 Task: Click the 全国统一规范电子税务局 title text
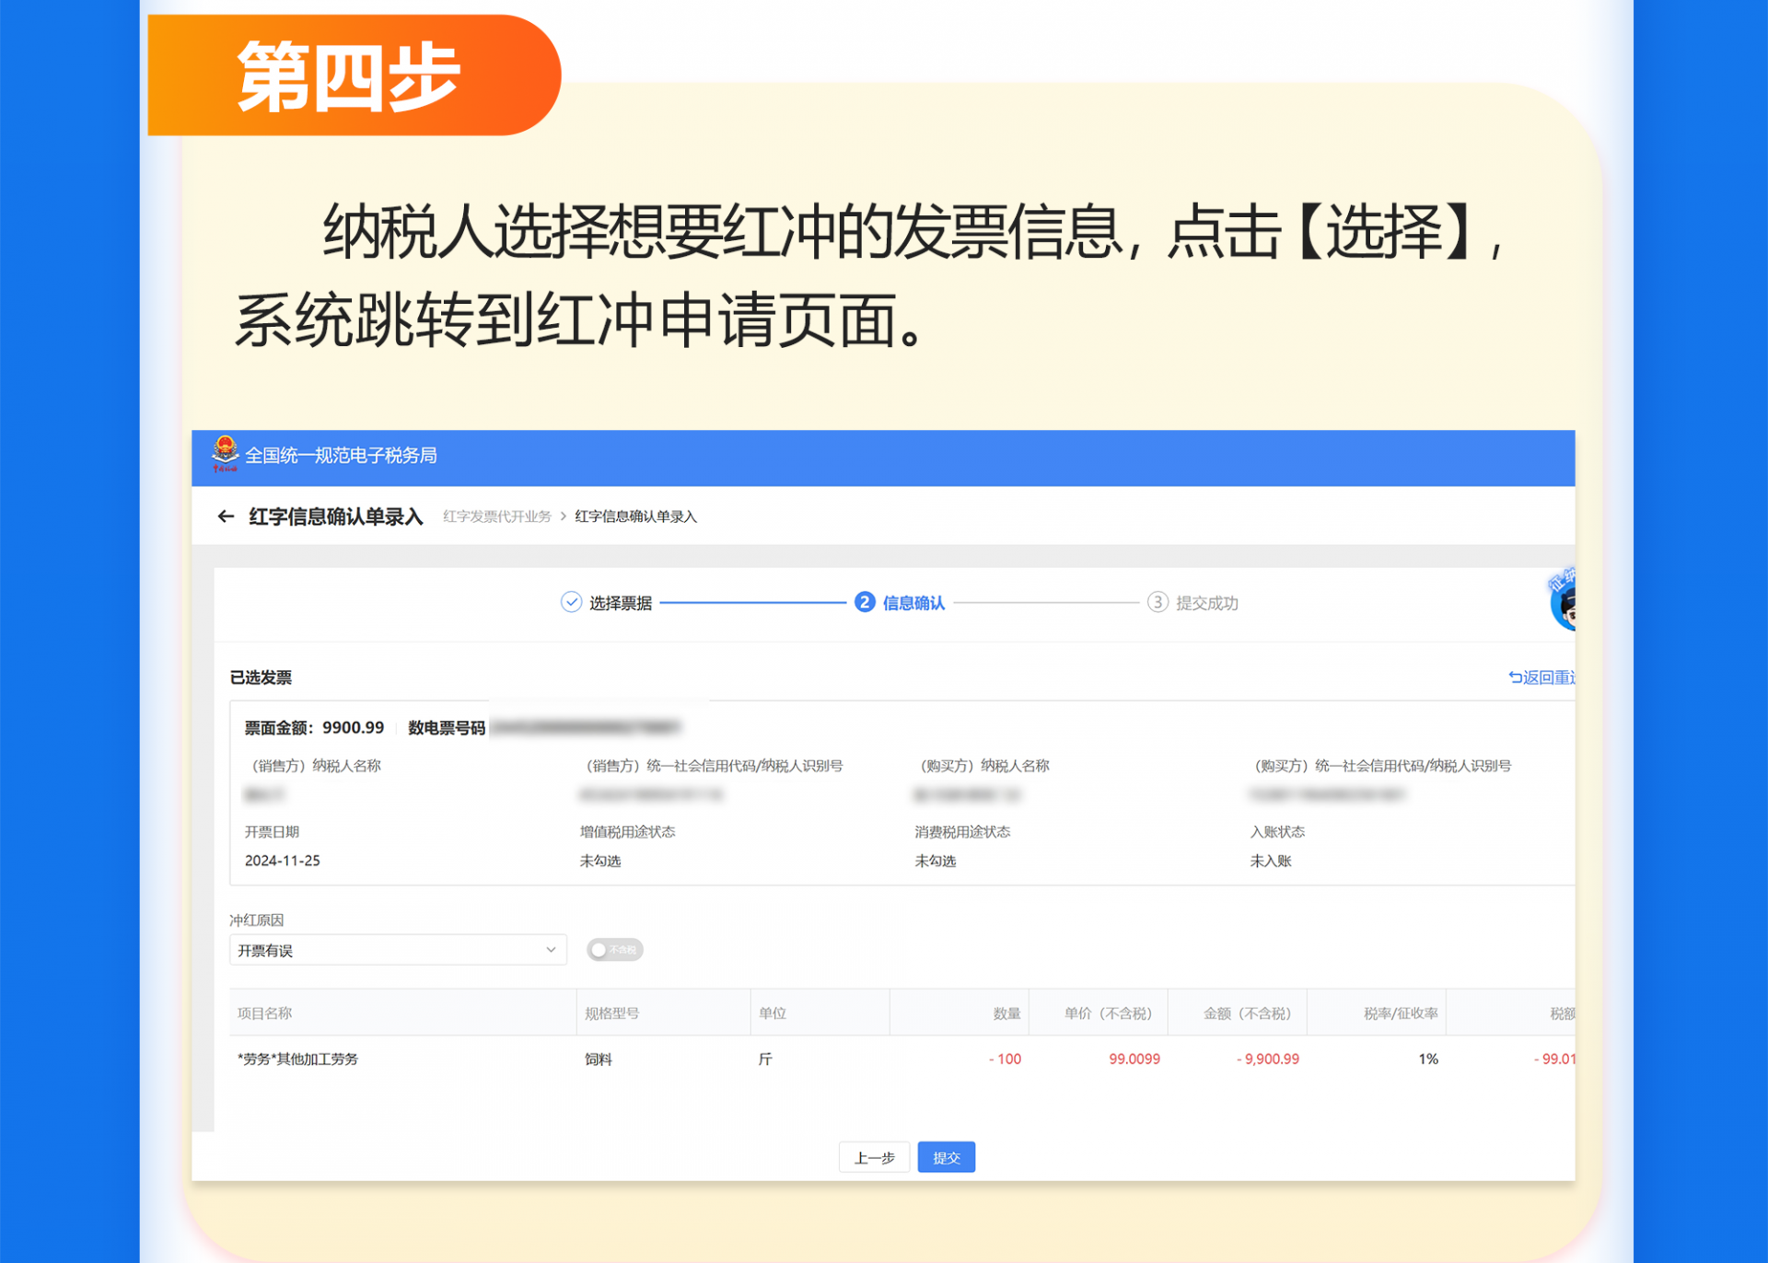pyautogui.click(x=341, y=456)
